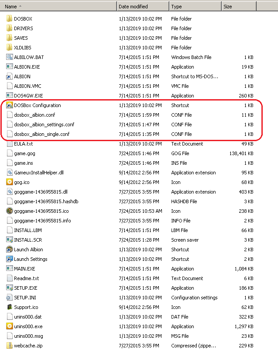
Task: Select the file named dosbox_albion_single.conf
Action: [x=41, y=134]
